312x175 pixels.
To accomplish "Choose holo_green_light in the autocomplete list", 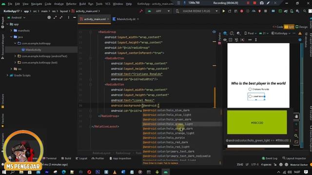I will (182, 124).
